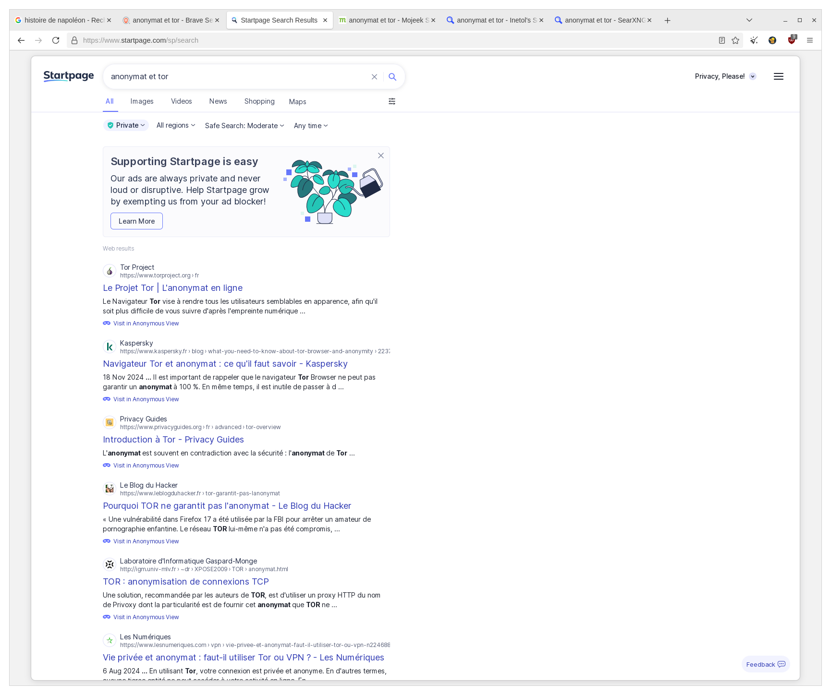Image resolution: width=831 pixels, height=695 pixels.
Task: Dismiss the Supporting Startpage banner
Action: tap(380, 156)
